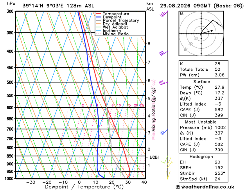Click the Parcel Trajectory legend entry
The image size is (246, 190).
click(x=117, y=20)
